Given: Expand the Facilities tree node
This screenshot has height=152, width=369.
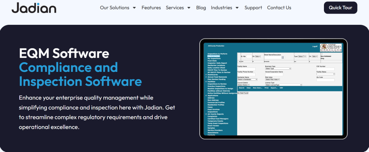Looking at the screenshot, I should click(x=206, y=82).
